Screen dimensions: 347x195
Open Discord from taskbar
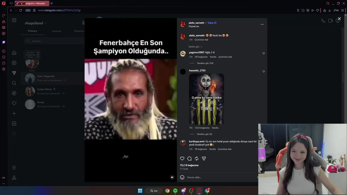183,191
